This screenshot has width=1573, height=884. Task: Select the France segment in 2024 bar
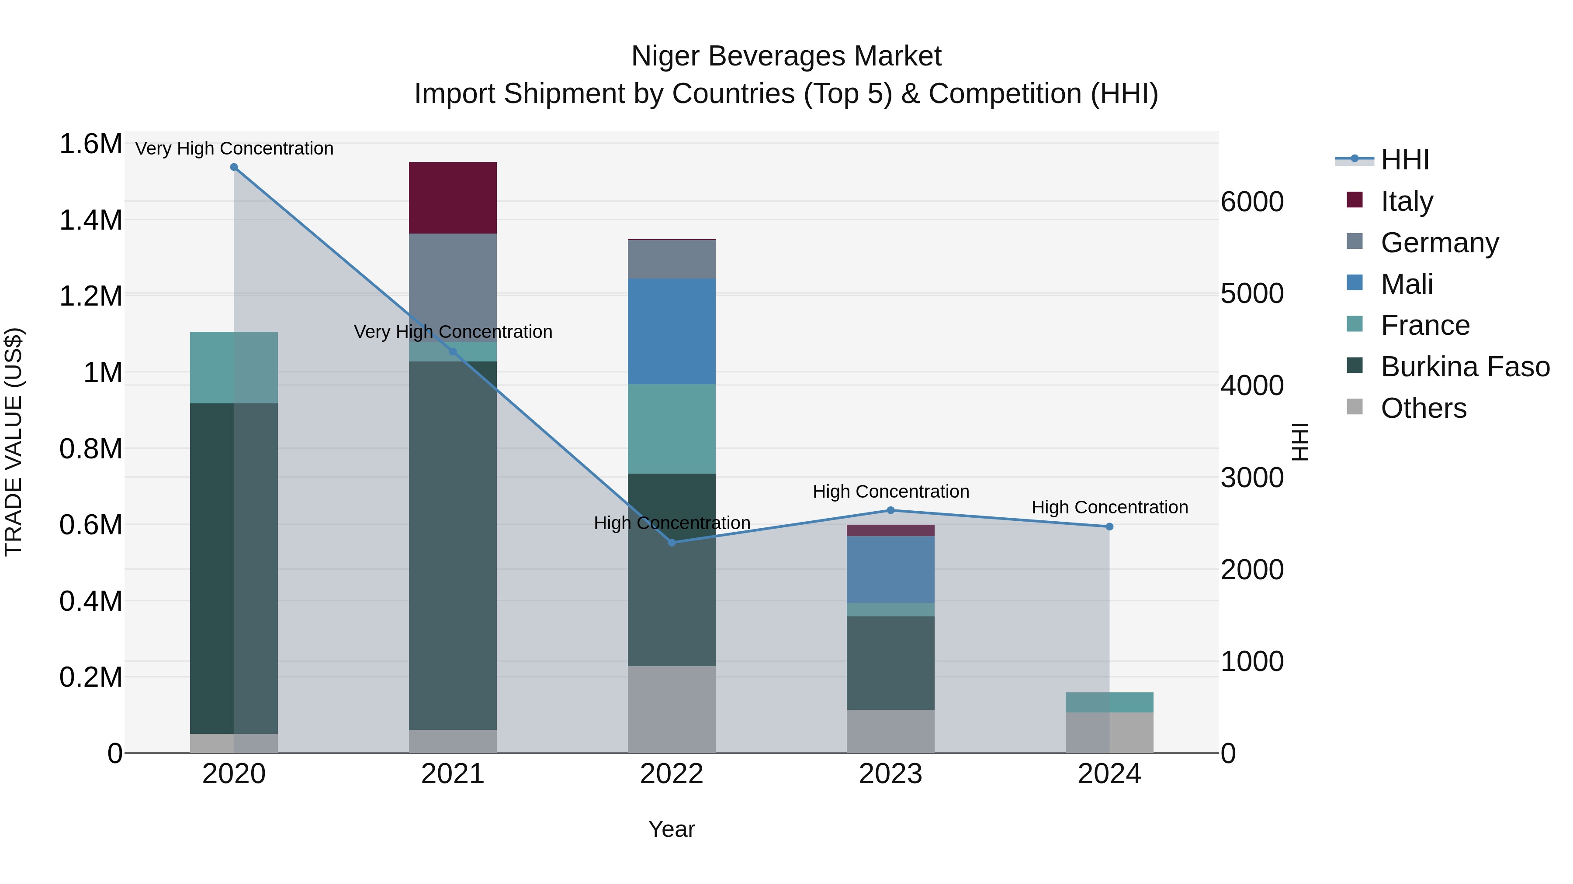tap(1109, 702)
